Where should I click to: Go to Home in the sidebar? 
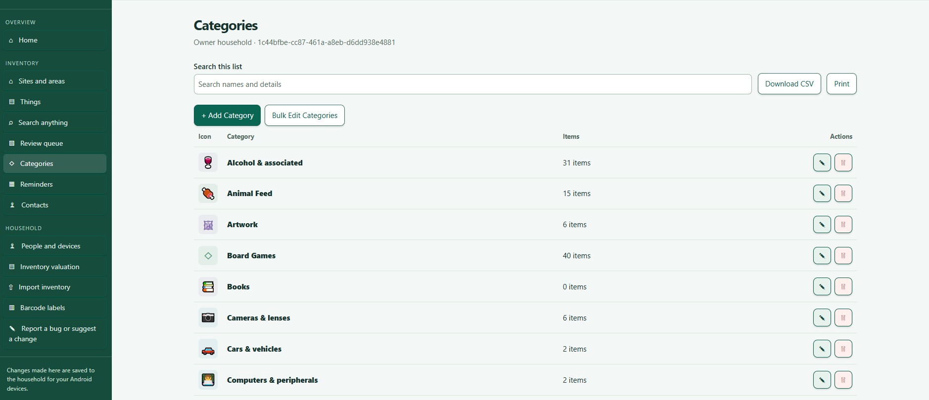tap(55, 40)
